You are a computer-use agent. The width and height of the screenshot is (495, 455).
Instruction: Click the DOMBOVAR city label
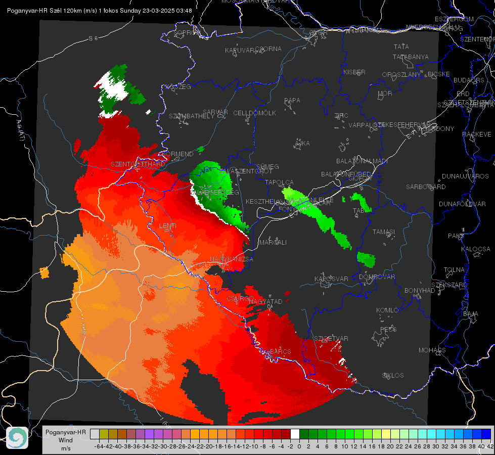tap(377, 277)
